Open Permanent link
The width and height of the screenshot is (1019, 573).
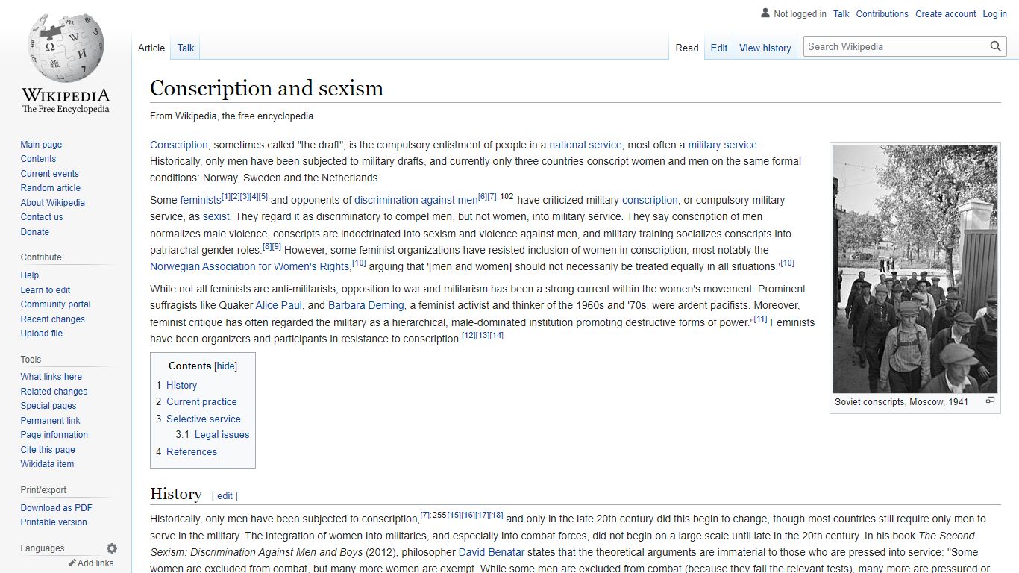click(50, 421)
